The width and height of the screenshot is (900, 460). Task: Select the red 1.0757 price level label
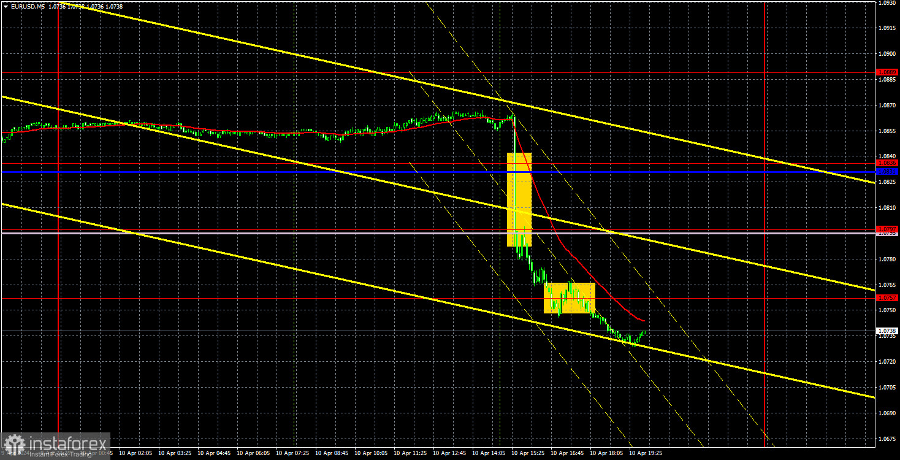(888, 297)
